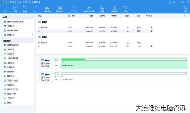Viewport: 190px width, 113px height.
Task: Select 迁移系统到固态硬盘 wizard entry
Action: click(x=15, y=22)
